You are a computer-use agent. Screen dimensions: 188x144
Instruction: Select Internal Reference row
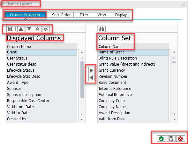click(133, 89)
